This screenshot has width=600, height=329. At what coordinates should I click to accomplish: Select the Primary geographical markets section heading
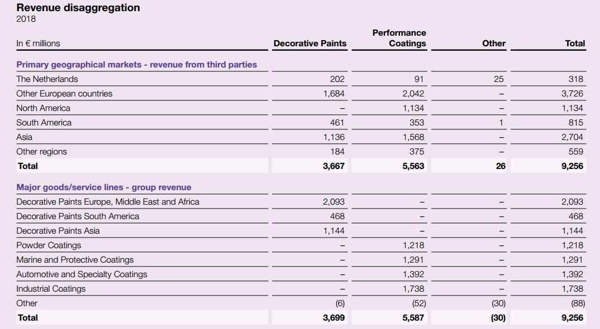point(136,65)
